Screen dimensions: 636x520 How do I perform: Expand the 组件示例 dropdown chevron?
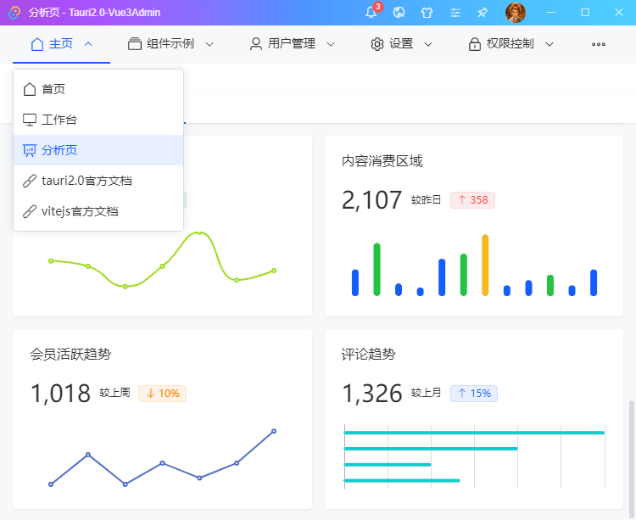(209, 44)
